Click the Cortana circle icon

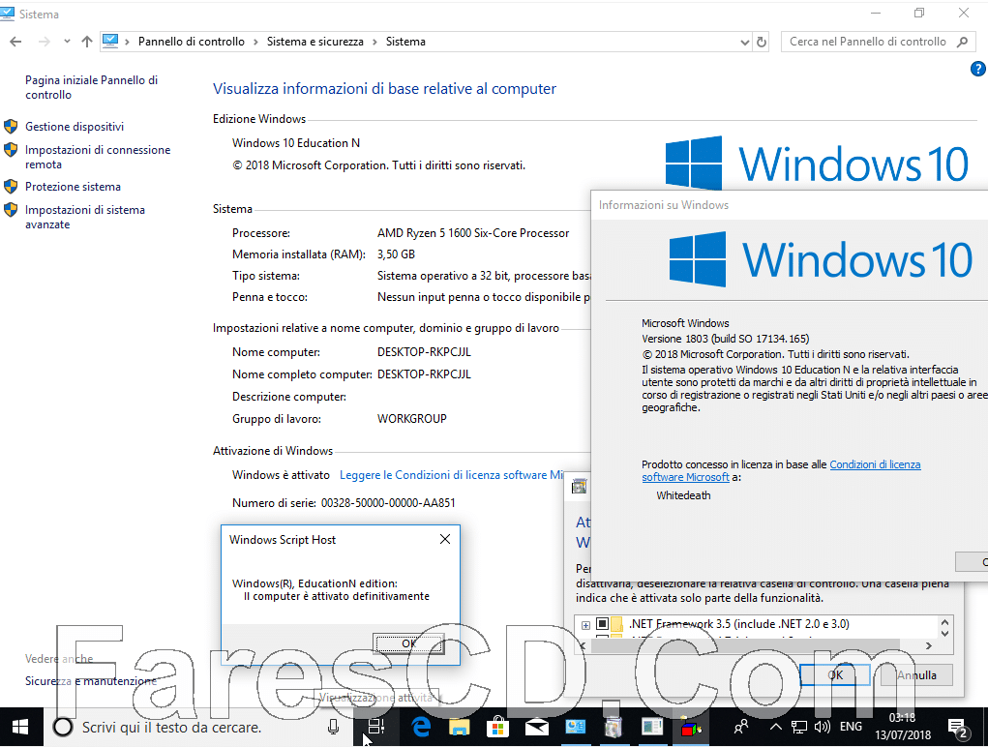pyautogui.click(x=62, y=728)
